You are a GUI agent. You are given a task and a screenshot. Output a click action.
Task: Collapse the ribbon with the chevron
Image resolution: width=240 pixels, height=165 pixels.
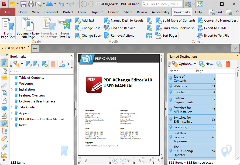tap(237, 12)
